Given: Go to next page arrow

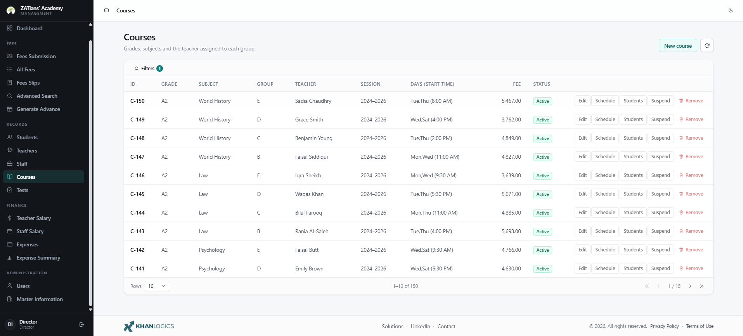Looking at the screenshot, I should 690,286.
